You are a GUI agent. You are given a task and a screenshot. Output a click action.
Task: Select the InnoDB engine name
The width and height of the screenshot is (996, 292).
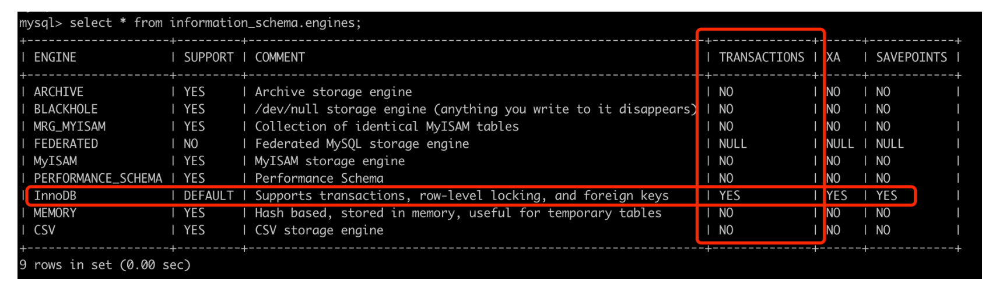click(55, 195)
